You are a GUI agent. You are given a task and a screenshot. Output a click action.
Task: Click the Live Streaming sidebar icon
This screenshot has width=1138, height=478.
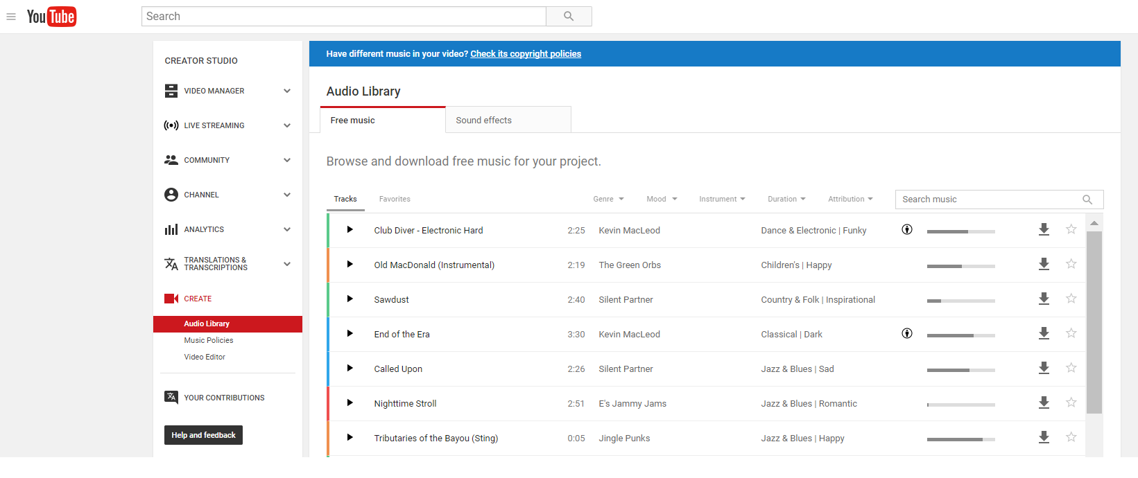pos(171,125)
